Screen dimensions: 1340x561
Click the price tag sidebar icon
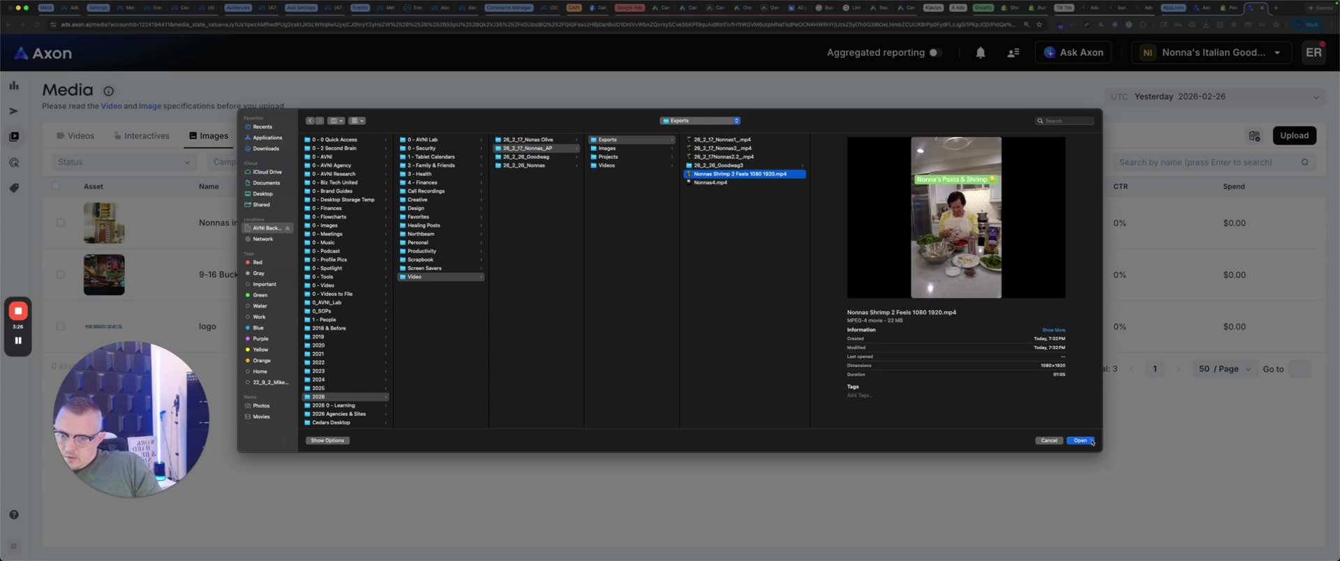point(14,188)
